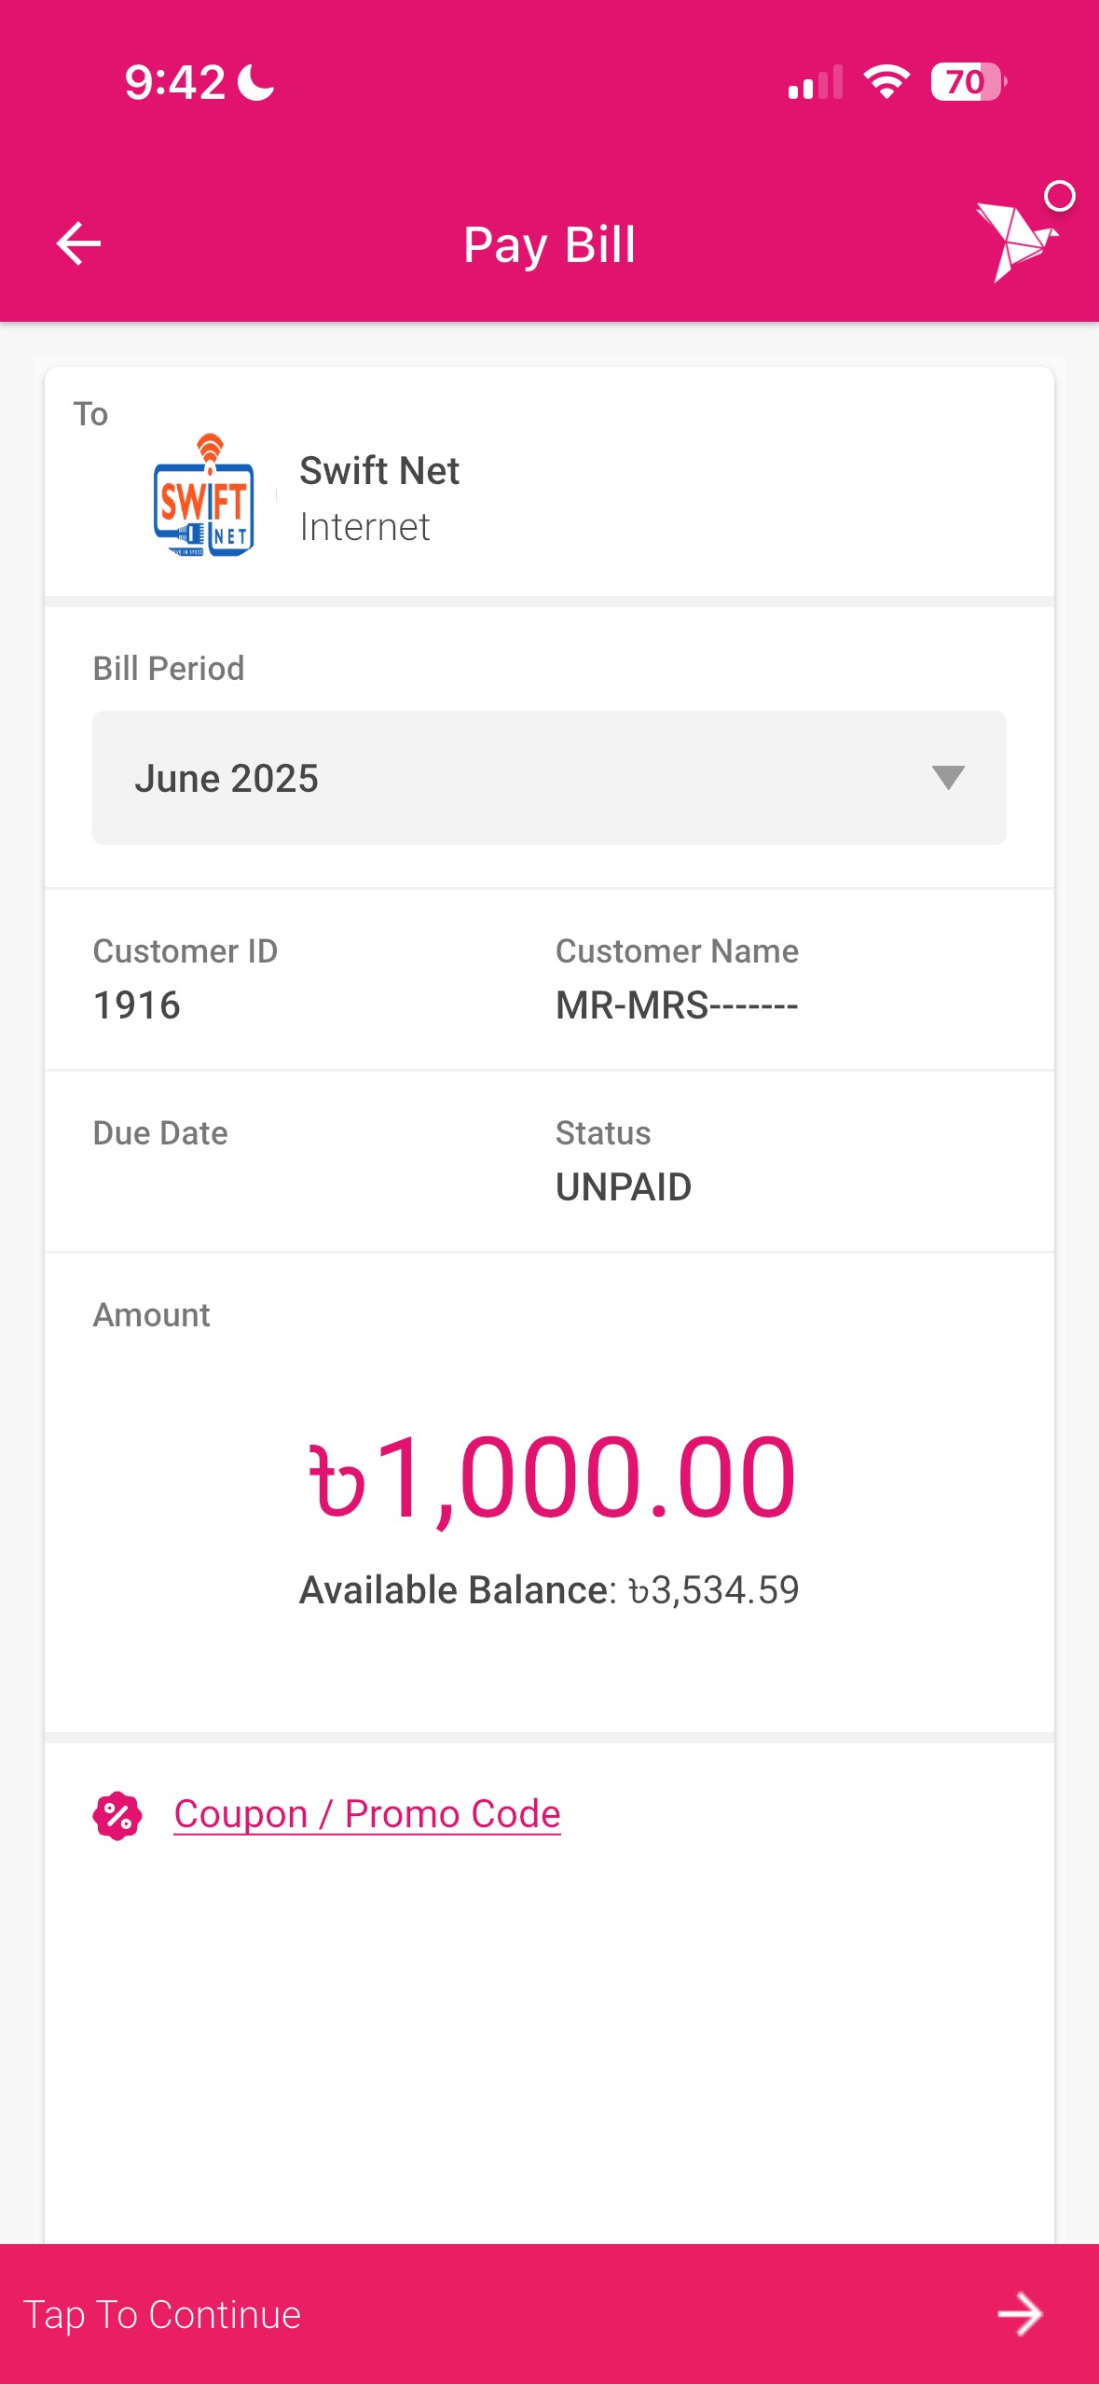Viewport: 1099px width, 2384px height.
Task: Tap the battery level indicator
Action: pos(968,82)
